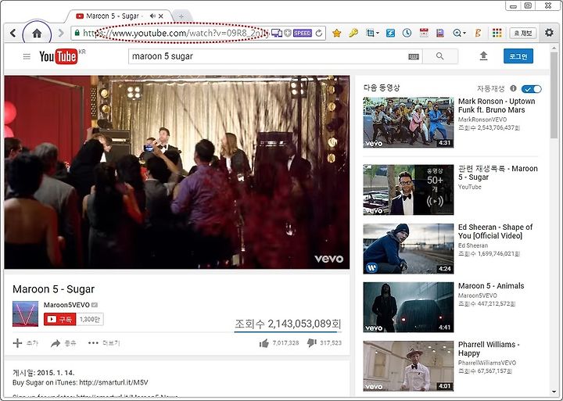
Task: Open the key password manager icon
Action: [x=353, y=34]
